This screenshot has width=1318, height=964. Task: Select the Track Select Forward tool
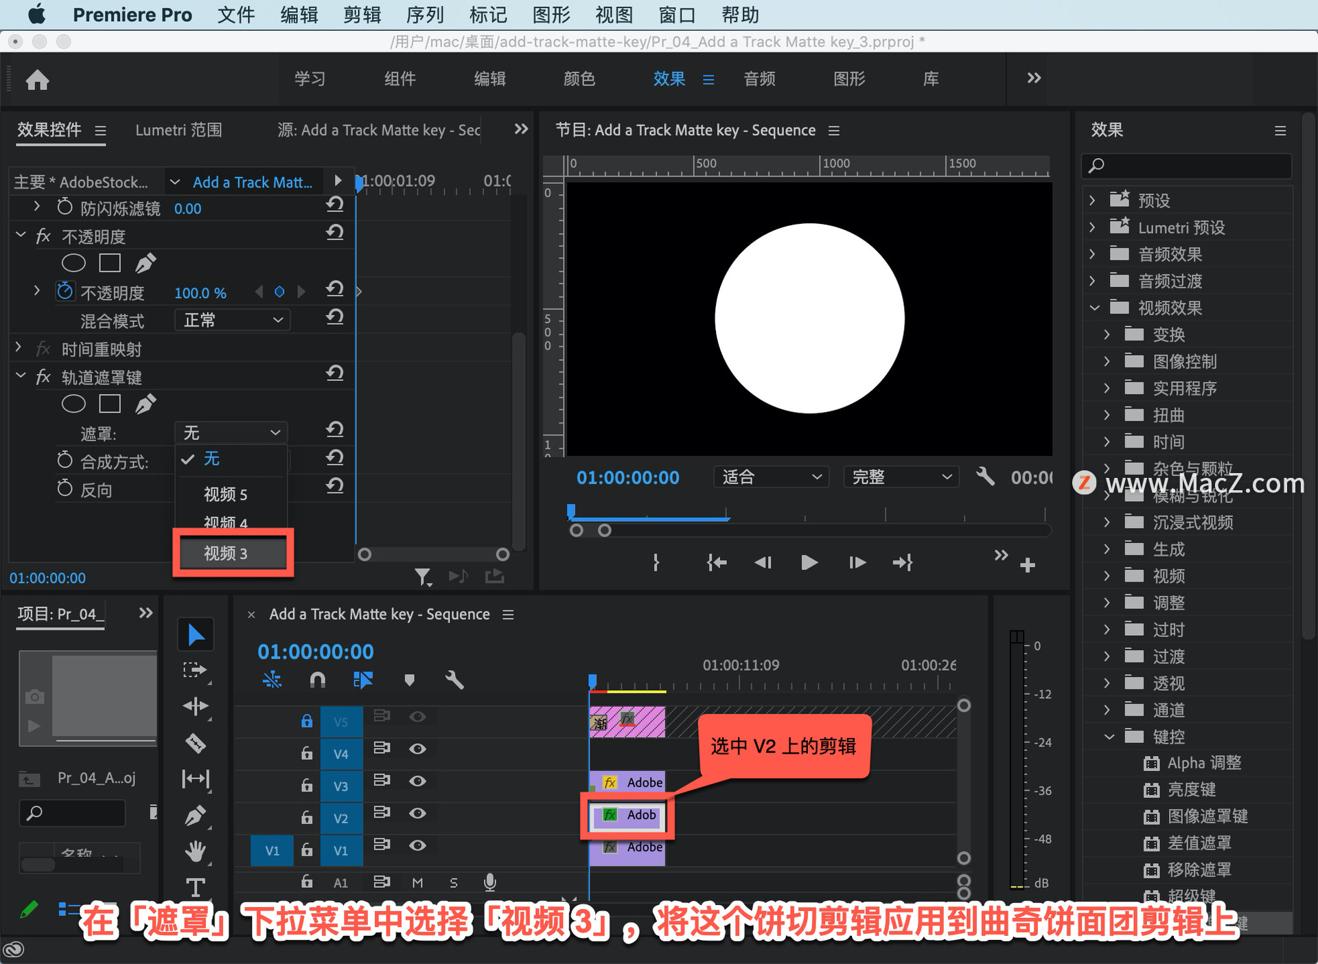196,670
